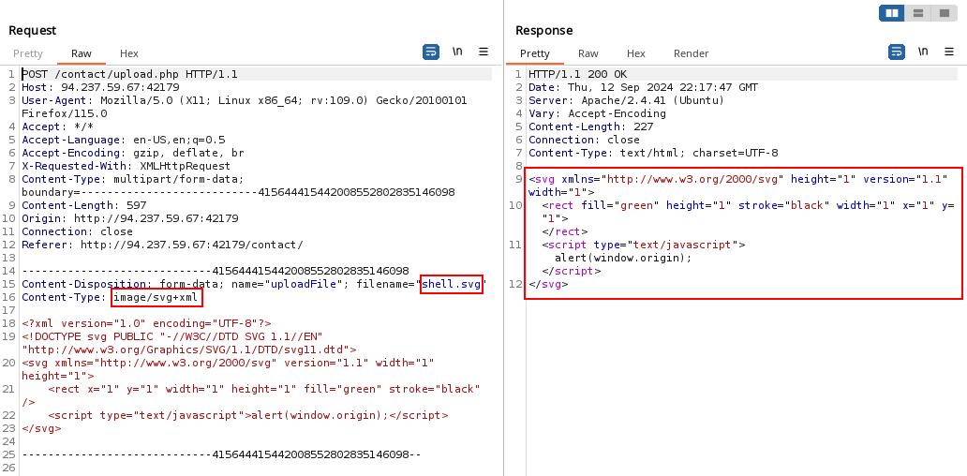Image resolution: width=967 pixels, height=476 pixels.
Task: Click the request script alert(window.origin) line
Action: [x=248, y=416]
